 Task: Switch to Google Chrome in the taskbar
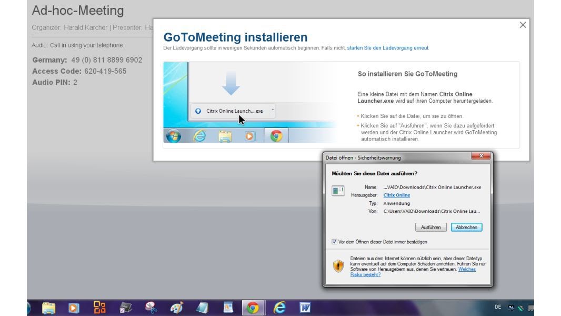pyautogui.click(x=253, y=308)
